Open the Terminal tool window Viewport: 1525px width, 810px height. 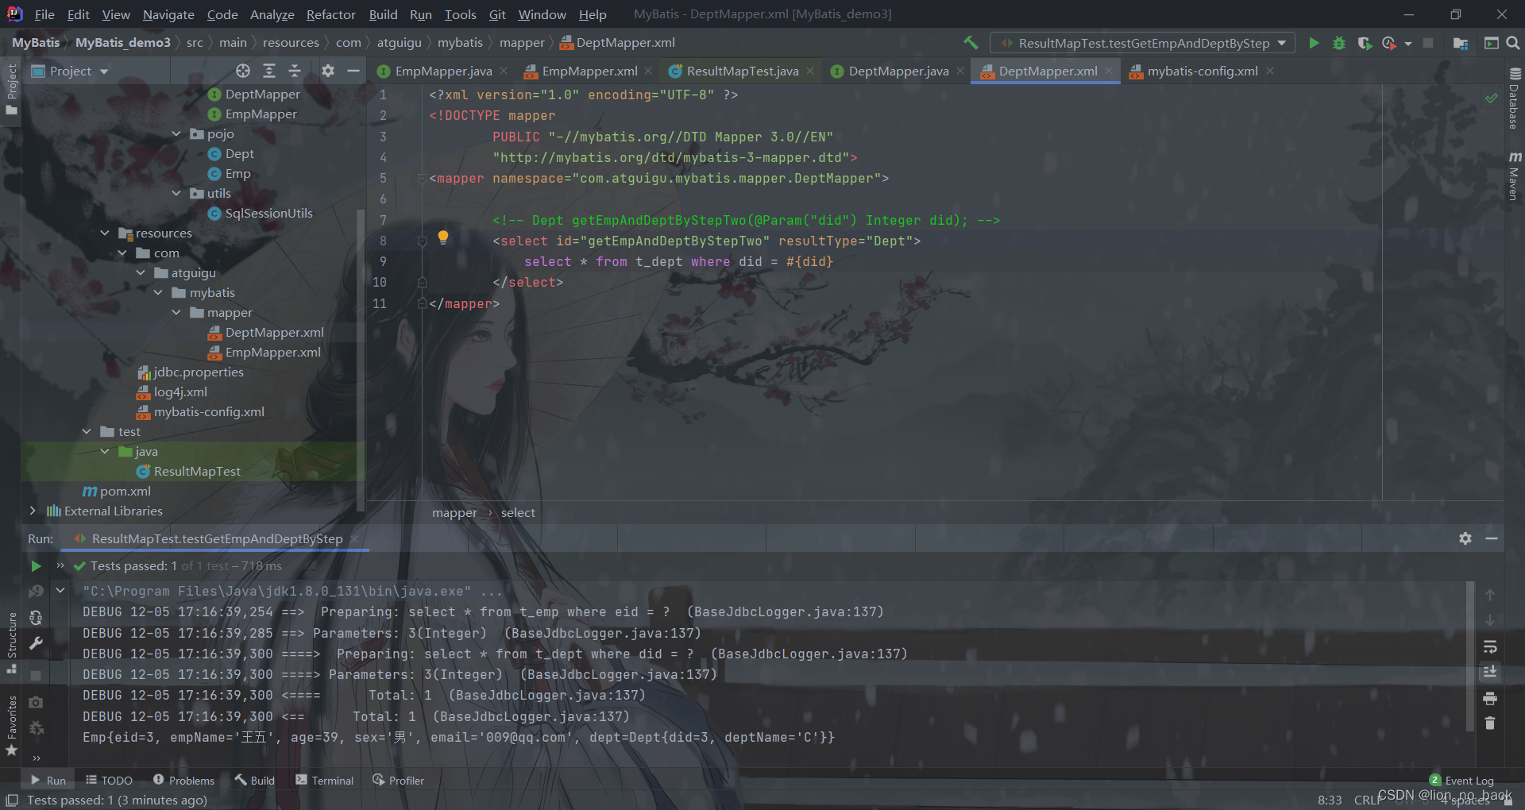click(x=324, y=781)
